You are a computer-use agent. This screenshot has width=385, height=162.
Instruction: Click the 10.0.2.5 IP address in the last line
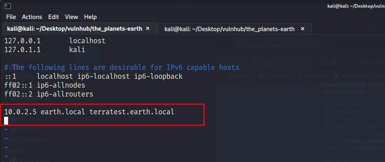pos(21,112)
